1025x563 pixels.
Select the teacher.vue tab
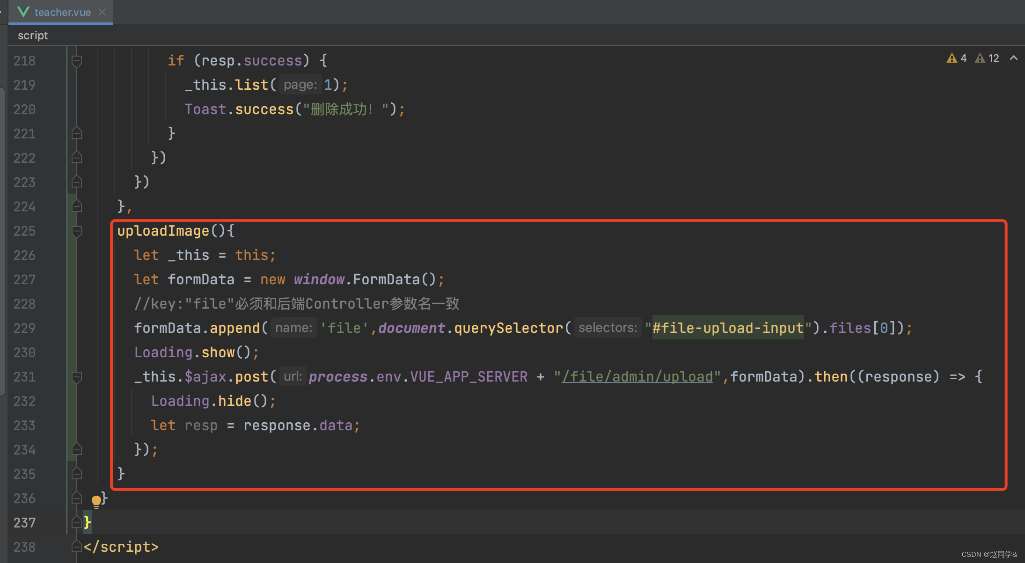[62, 12]
